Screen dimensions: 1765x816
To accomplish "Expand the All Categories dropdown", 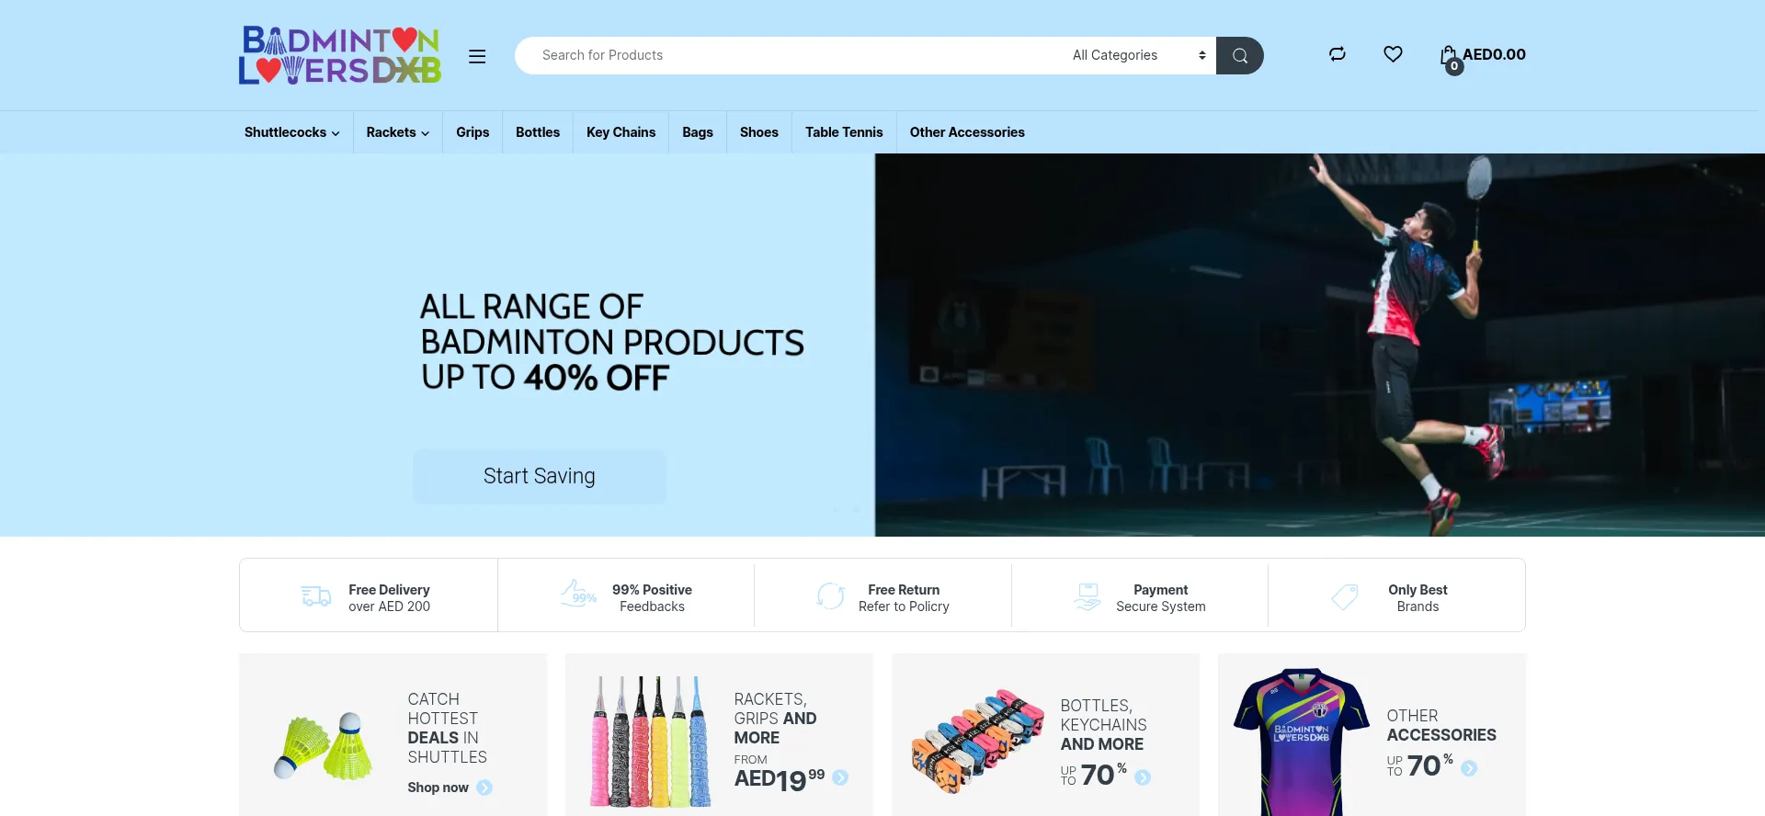I will click(1138, 55).
